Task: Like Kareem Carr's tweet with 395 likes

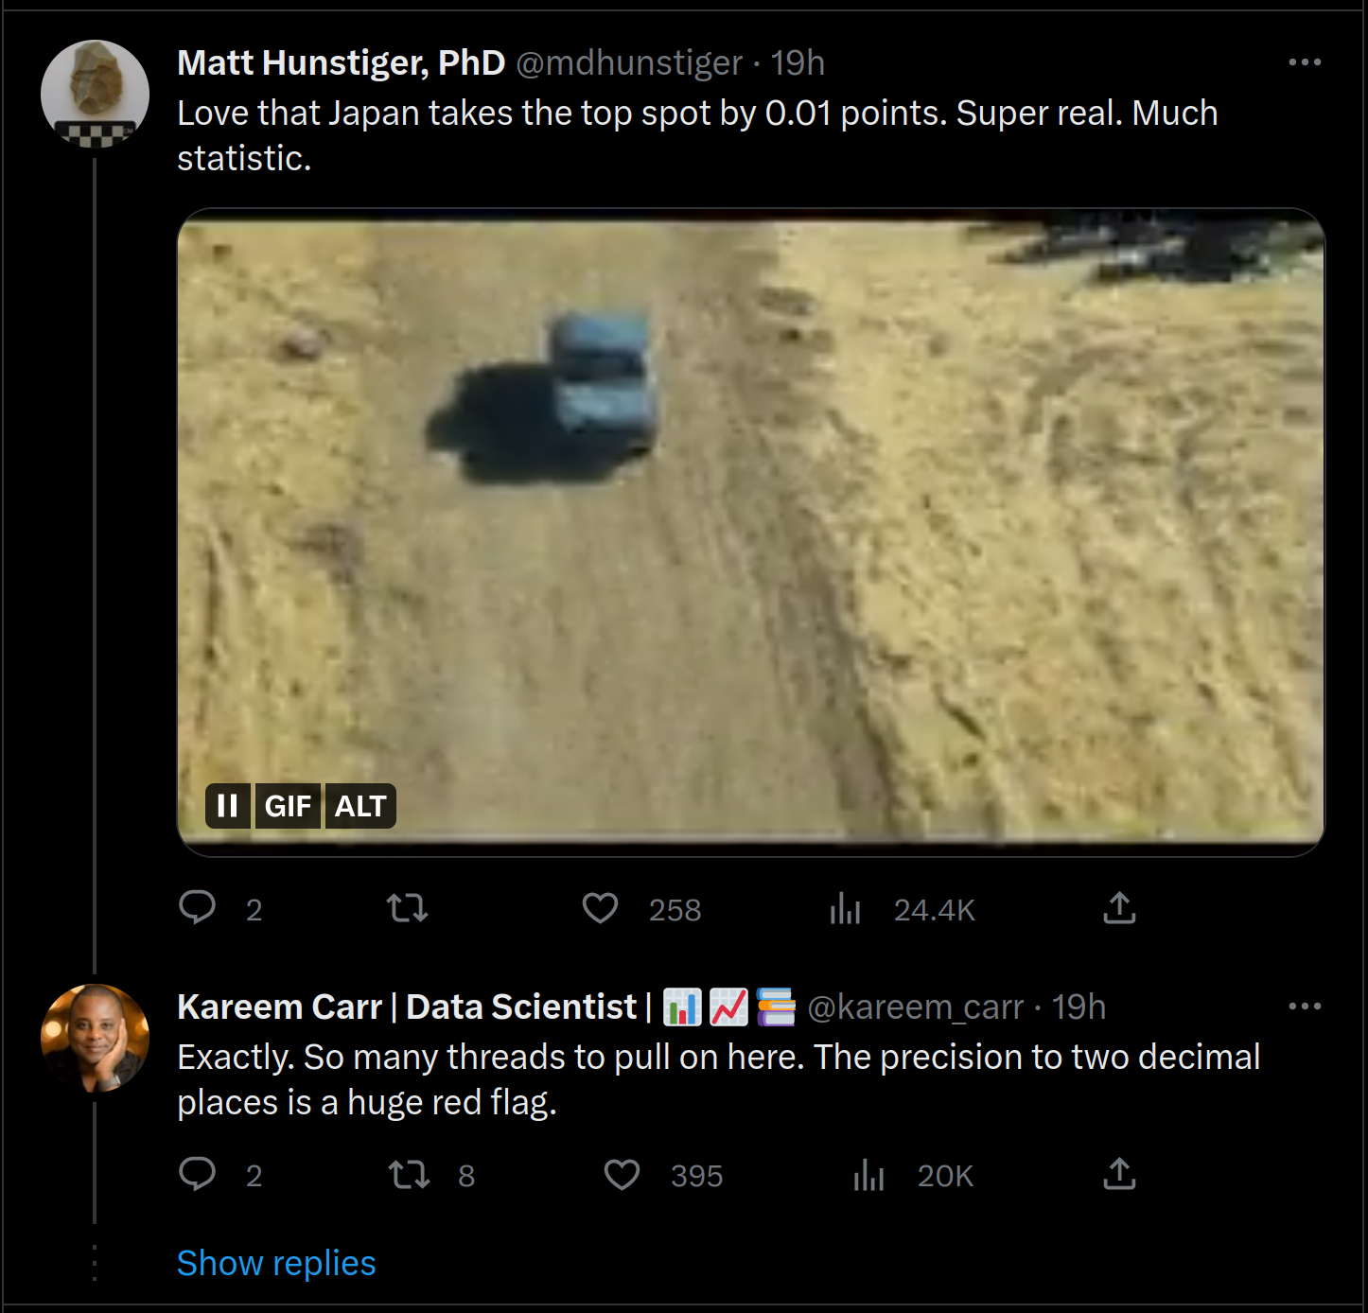Action: click(x=622, y=1175)
